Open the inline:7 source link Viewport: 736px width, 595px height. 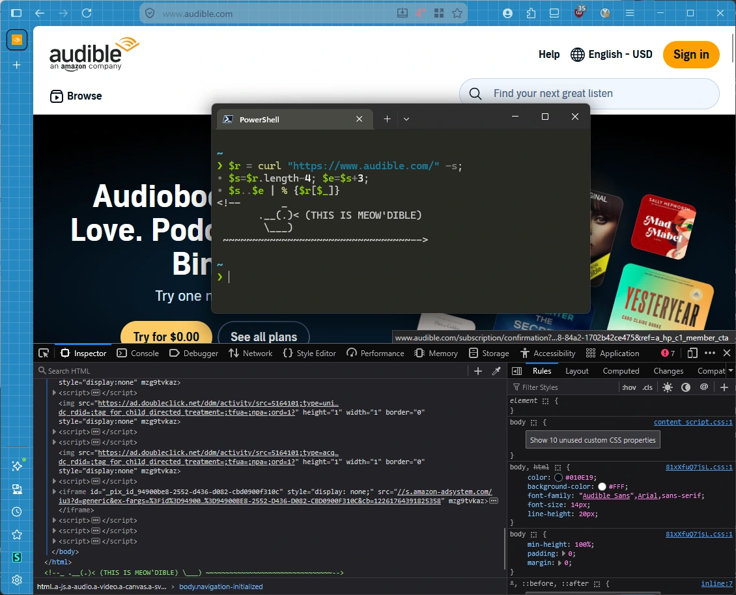coord(716,583)
